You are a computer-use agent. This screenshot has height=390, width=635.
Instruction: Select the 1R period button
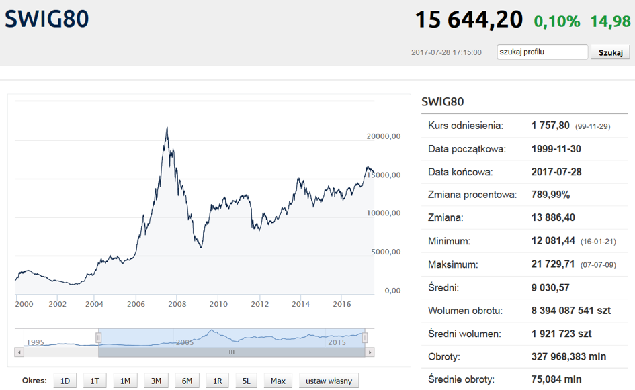point(218,381)
